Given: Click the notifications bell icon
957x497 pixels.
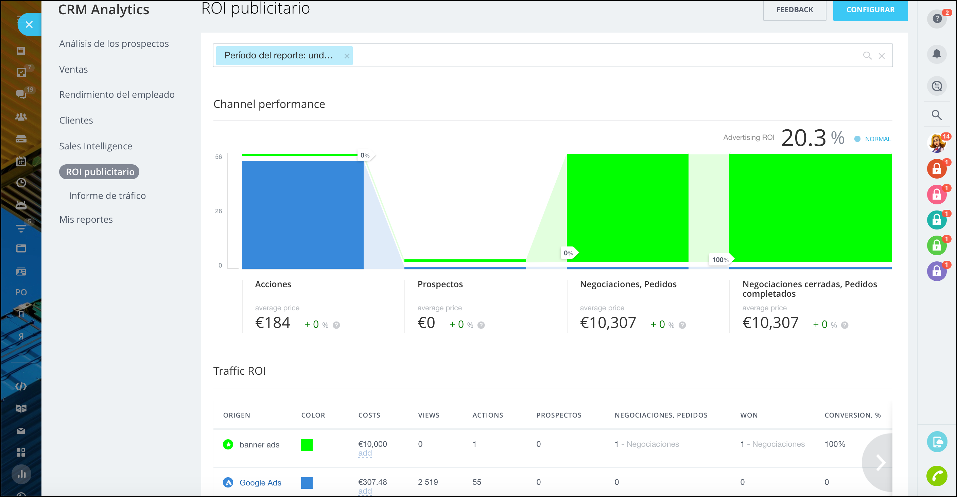Looking at the screenshot, I should 936,54.
